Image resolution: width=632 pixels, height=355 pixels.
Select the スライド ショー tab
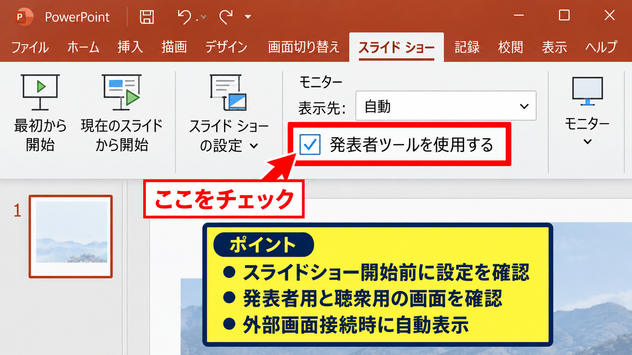[397, 48]
